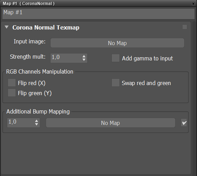Image resolution: width=197 pixels, height=176 pixels.
Task: Enable Flip green (Y) checkbox
Action: tap(12, 93)
